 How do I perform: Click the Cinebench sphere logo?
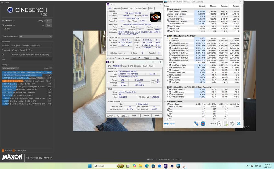[x=10, y=10]
